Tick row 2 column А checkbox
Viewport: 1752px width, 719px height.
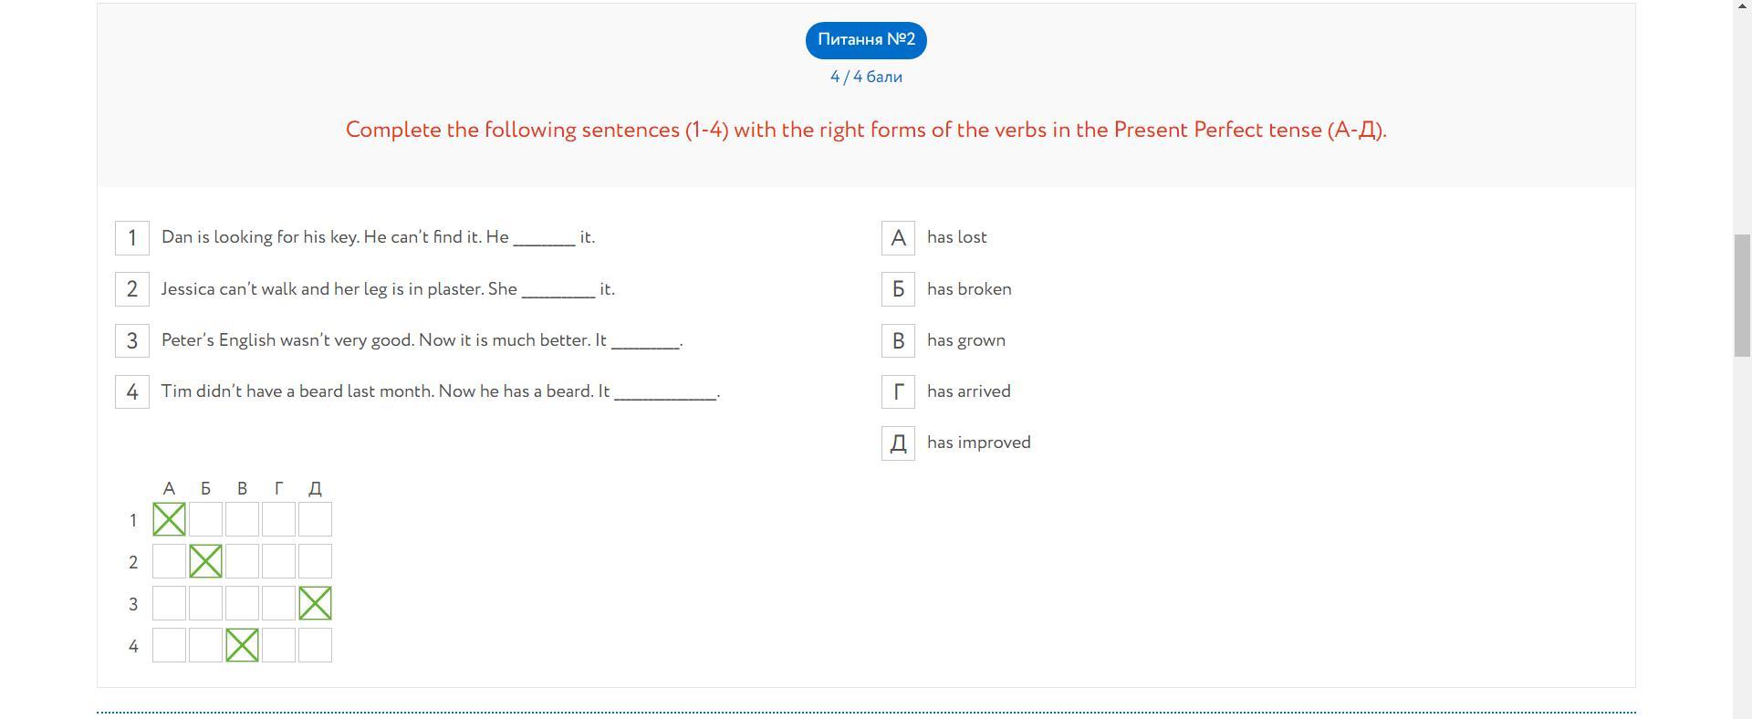(x=169, y=562)
